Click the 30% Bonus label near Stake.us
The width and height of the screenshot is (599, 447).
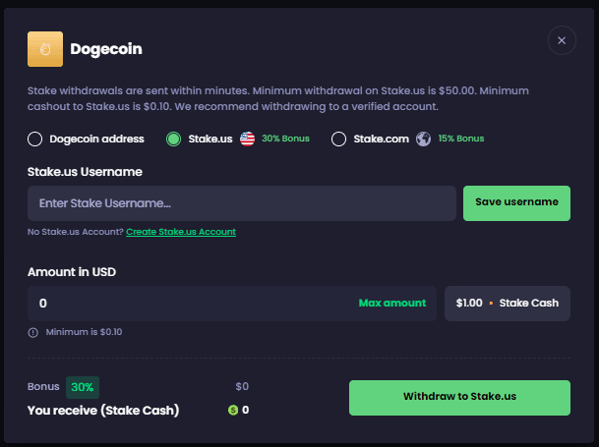click(285, 139)
